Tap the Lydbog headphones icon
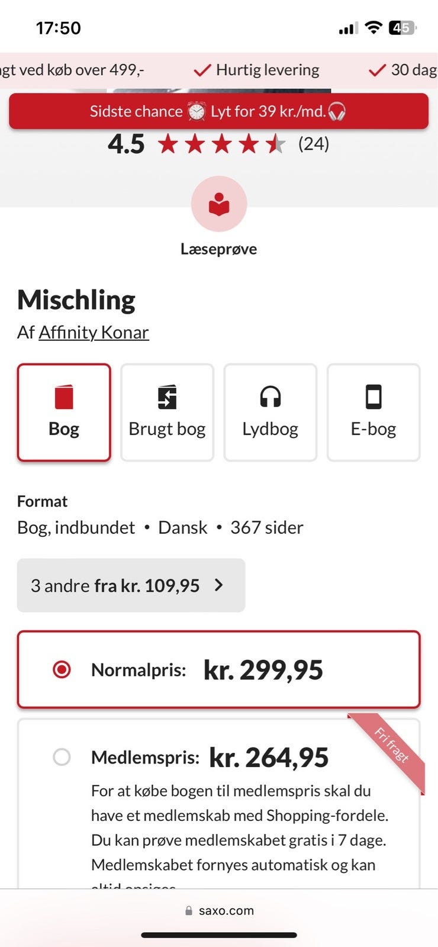This screenshot has height=947, width=438. pyautogui.click(x=270, y=397)
